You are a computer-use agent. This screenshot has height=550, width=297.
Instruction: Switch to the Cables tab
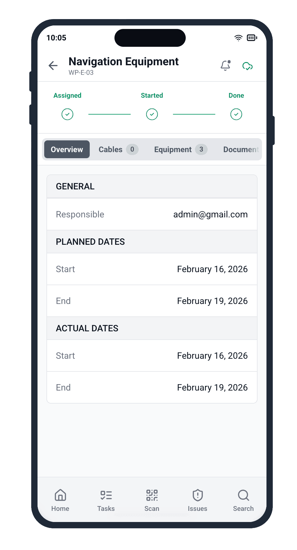[117, 149]
